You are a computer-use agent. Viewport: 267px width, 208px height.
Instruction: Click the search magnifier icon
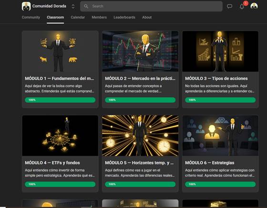[x=86, y=6]
